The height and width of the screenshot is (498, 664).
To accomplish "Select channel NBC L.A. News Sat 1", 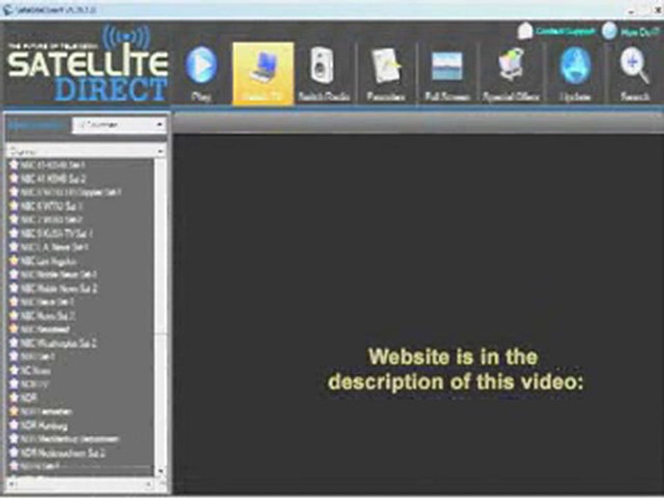I will pyautogui.click(x=55, y=247).
